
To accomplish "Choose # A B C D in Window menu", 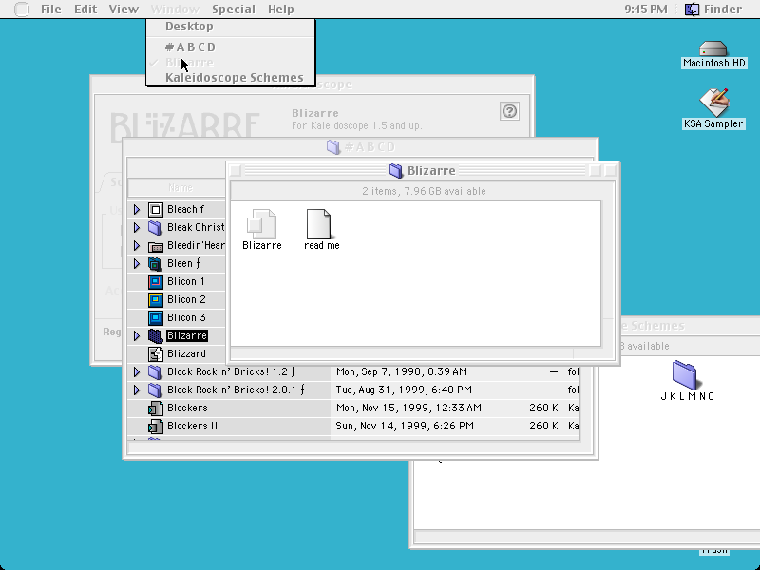I will point(231,47).
